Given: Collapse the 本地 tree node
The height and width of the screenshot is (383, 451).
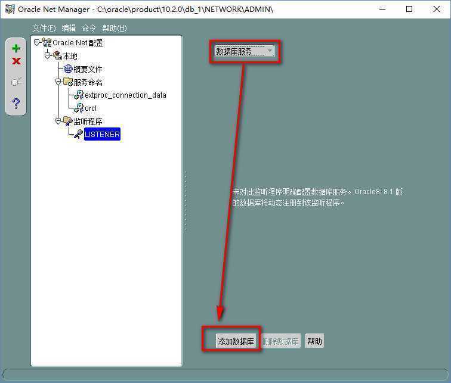Looking at the screenshot, I should pos(48,55).
